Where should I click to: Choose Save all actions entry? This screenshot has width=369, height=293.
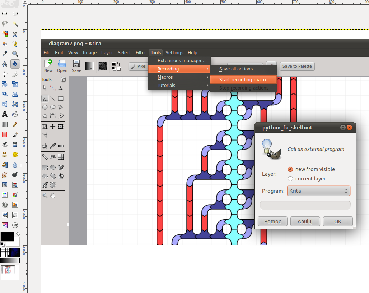pos(243,69)
